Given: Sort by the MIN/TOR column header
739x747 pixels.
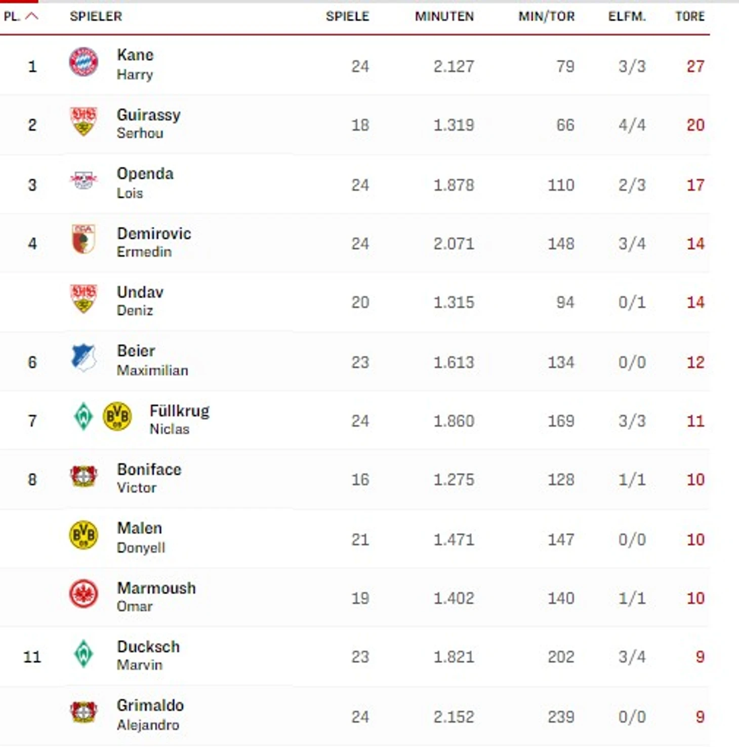Looking at the screenshot, I should click(546, 16).
